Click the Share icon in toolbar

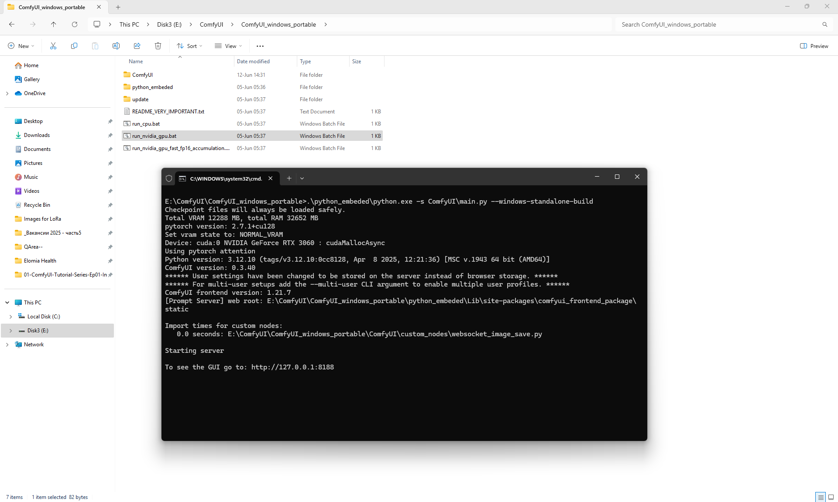(x=137, y=46)
